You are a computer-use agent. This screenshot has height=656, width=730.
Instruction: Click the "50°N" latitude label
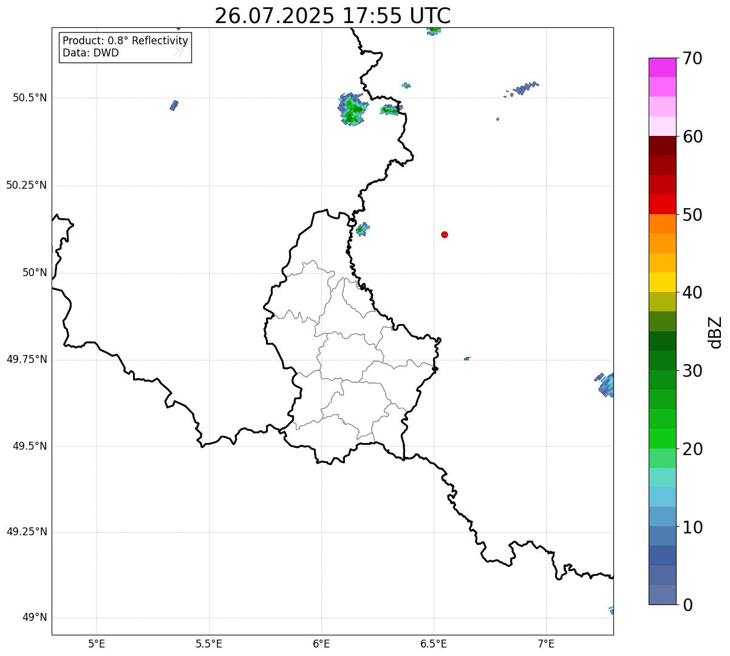click(x=35, y=272)
